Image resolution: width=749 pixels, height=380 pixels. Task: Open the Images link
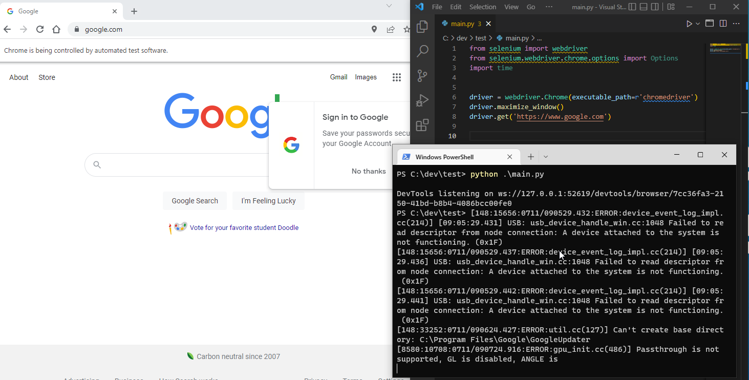[x=366, y=77]
